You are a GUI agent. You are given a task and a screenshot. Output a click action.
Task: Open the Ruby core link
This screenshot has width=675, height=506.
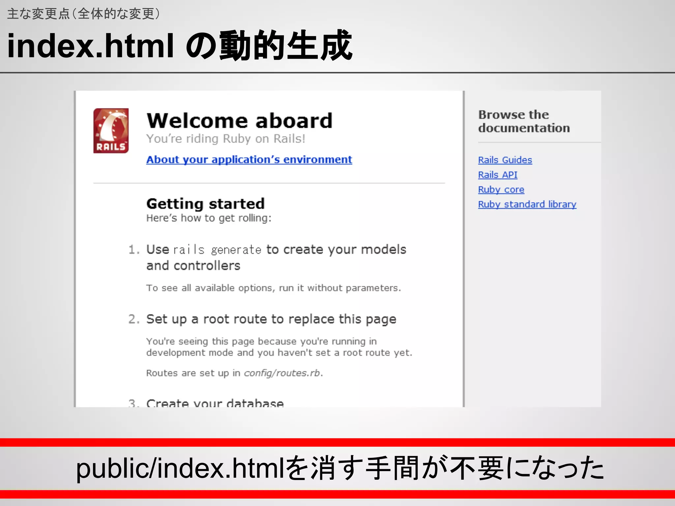[501, 190]
